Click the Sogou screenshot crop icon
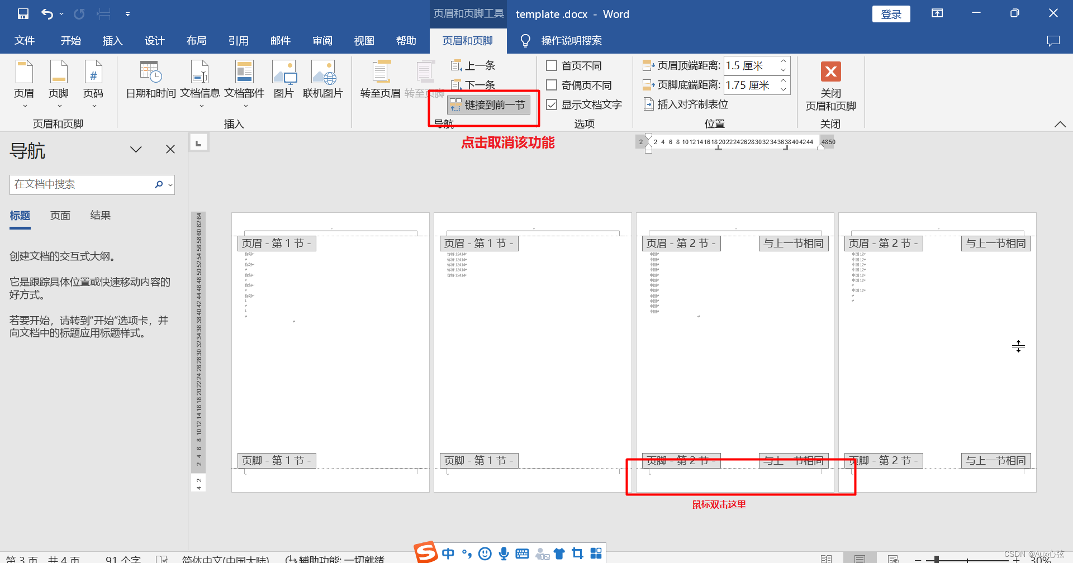 [578, 554]
